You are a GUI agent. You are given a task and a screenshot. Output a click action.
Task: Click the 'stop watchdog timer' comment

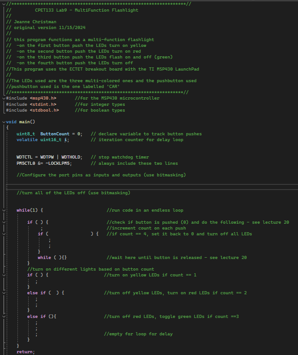tap(120, 157)
